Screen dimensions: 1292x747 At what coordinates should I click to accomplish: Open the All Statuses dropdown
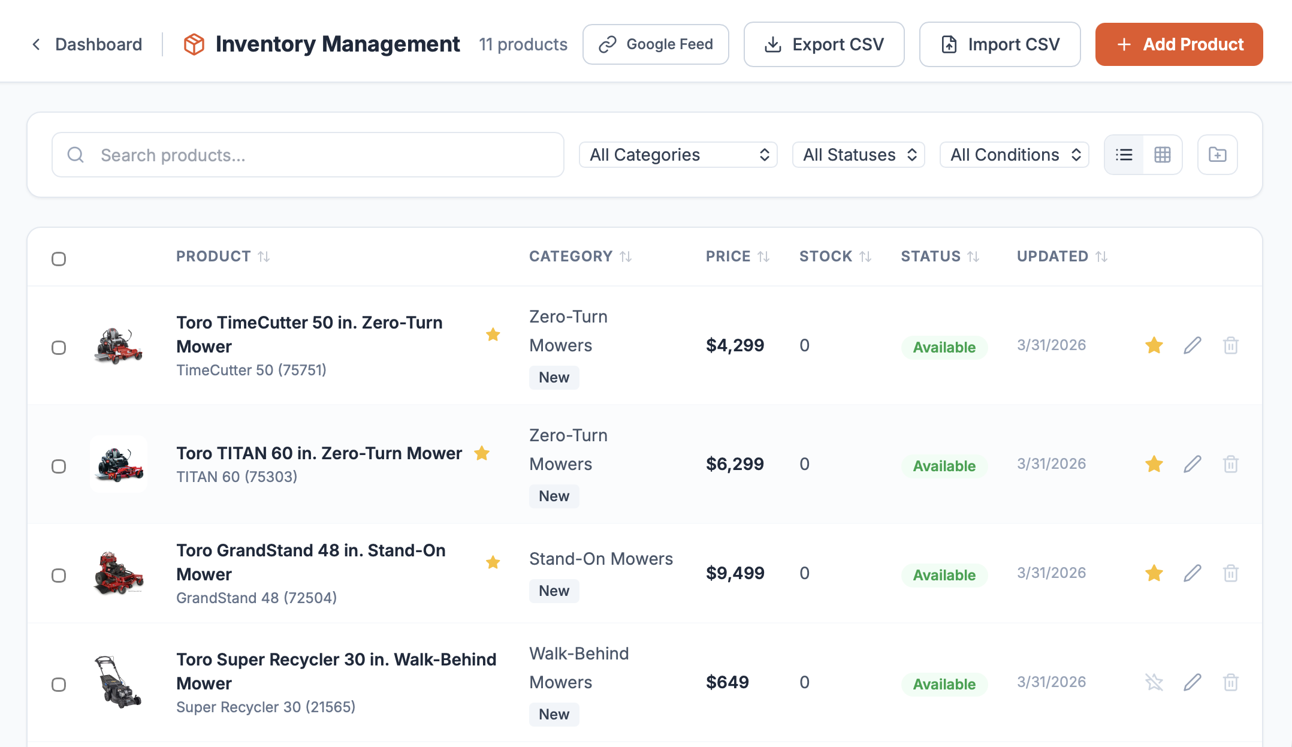pos(858,155)
